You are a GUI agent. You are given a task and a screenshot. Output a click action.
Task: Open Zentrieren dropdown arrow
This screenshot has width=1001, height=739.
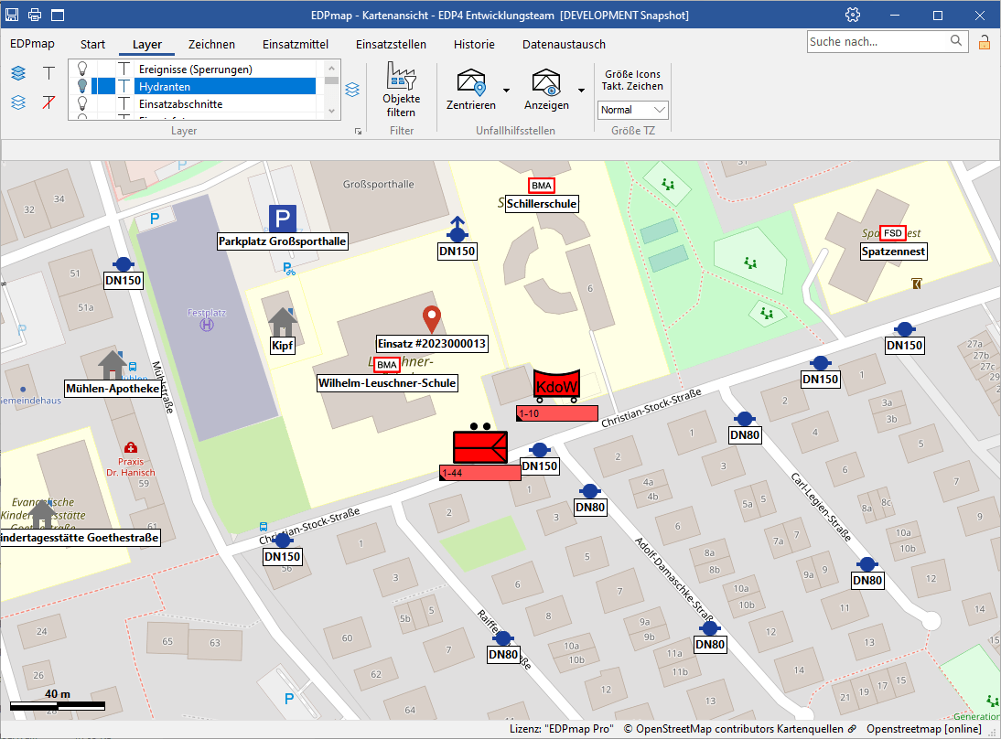(x=506, y=90)
